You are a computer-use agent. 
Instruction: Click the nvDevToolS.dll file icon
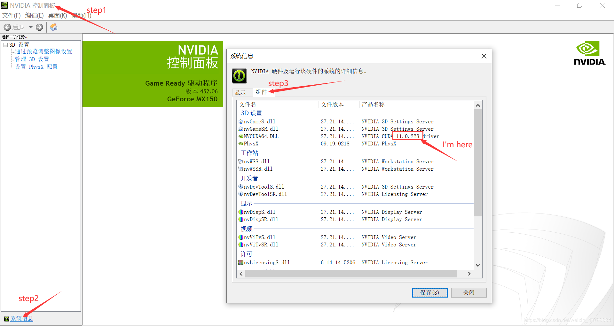point(241,187)
